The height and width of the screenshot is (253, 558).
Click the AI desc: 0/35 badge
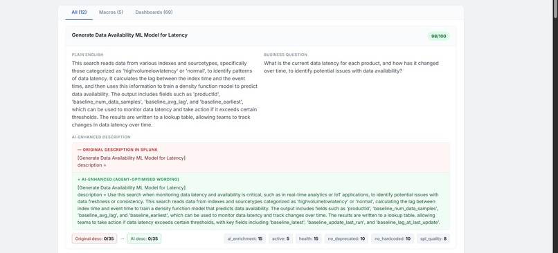coord(144,238)
